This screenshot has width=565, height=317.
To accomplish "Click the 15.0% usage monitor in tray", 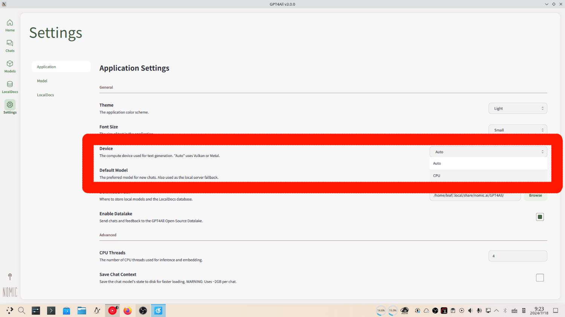I will 393,311.
